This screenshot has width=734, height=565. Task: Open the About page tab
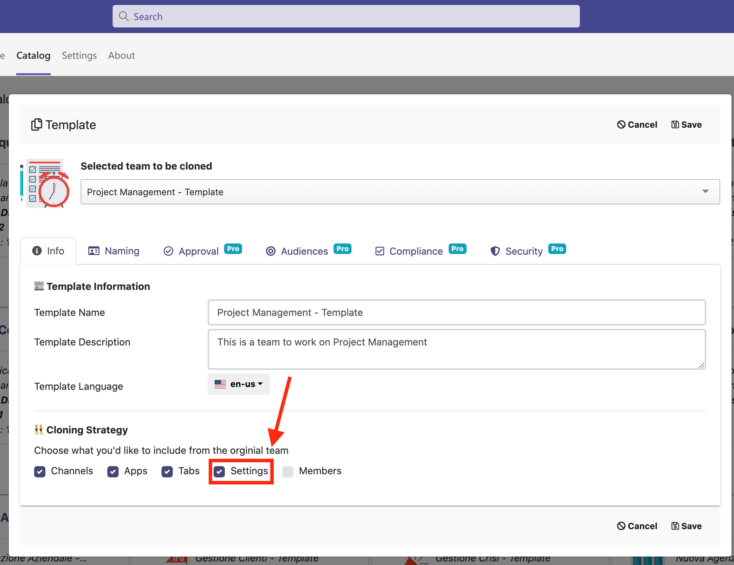[x=121, y=56]
